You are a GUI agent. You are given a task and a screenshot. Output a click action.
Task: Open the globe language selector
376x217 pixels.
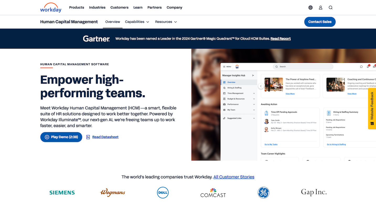[310, 8]
